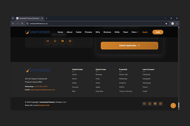Viewport: 190px width, 126px height.
Task: Click WhatsApp under Essential
Action: tap(123, 79)
